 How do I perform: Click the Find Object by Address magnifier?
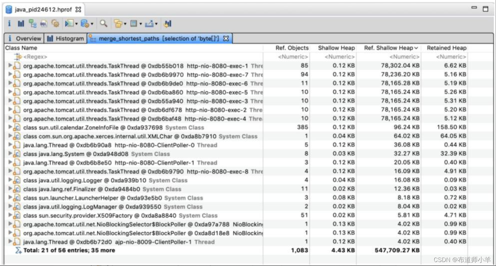(x=104, y=24)
